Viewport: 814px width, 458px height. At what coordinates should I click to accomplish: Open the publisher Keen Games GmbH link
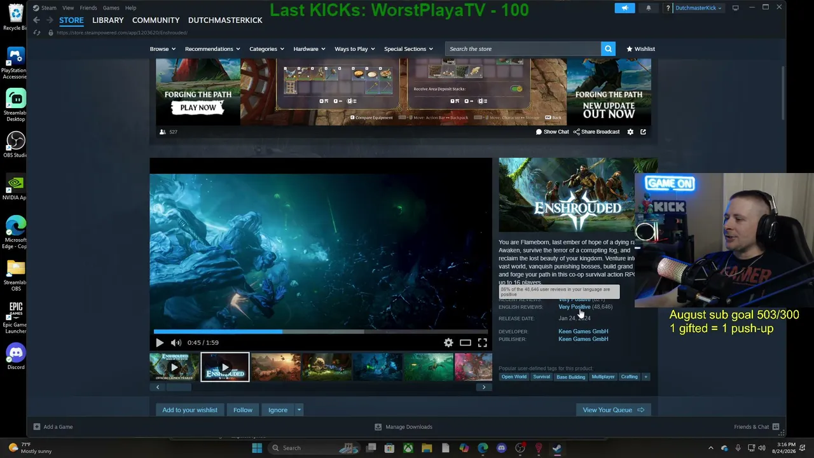583,339
